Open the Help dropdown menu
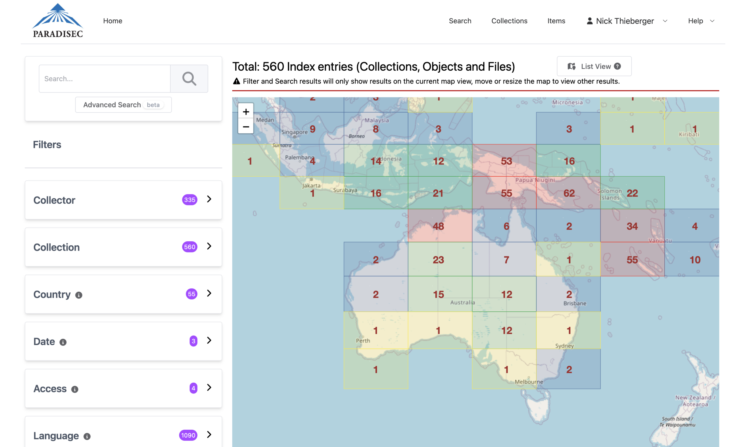 click(701, 21)
